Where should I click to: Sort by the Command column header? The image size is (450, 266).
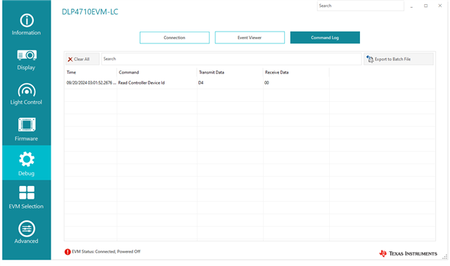[157, 72]
